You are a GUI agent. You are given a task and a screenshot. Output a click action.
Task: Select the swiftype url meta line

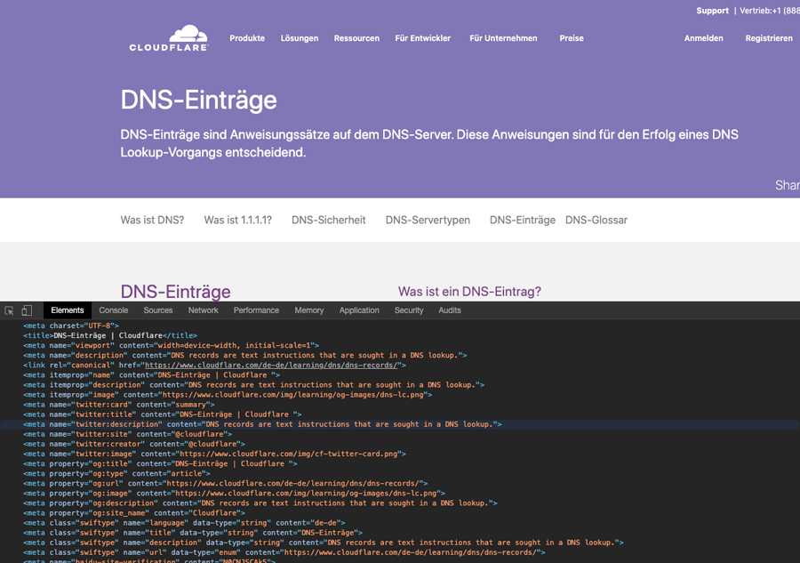[284, 553]
